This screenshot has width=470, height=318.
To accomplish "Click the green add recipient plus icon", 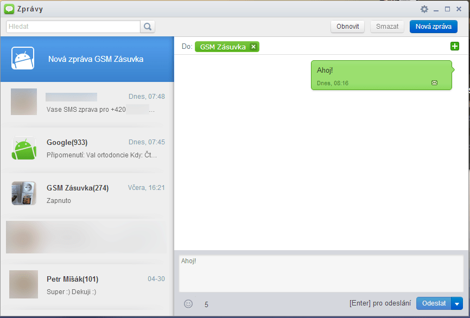I will point(455,47).
